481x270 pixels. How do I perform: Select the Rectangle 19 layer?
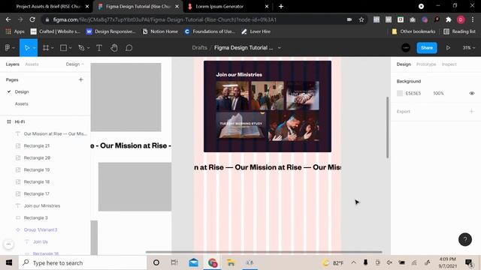click(x=37, y=170)
